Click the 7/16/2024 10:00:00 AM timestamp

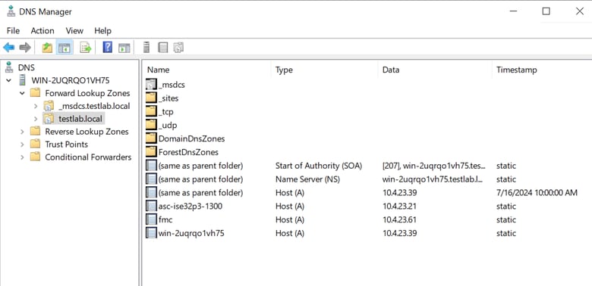click(537, 193)
